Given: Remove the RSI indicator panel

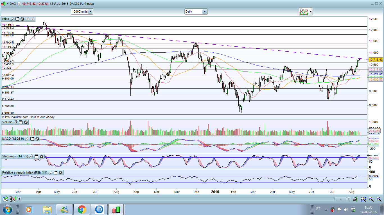Looking at the screenshot, I should click(60, 173).
